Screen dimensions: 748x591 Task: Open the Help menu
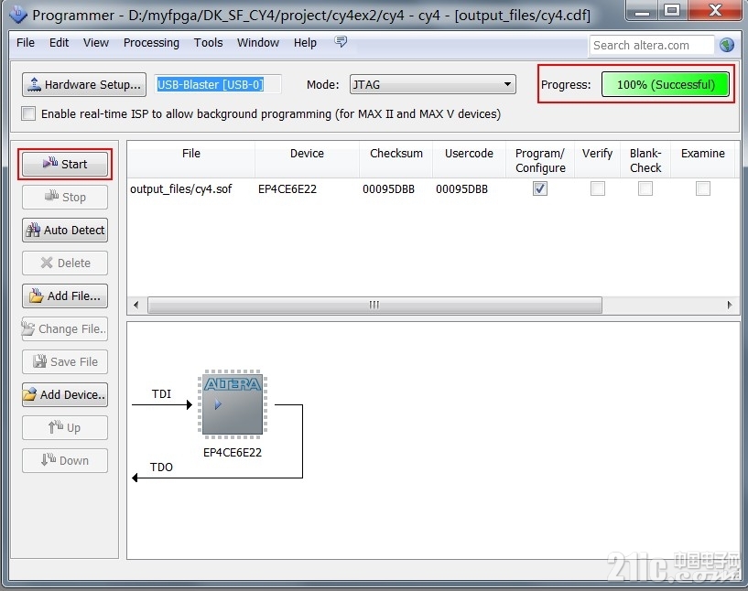[x=305, y=43]
